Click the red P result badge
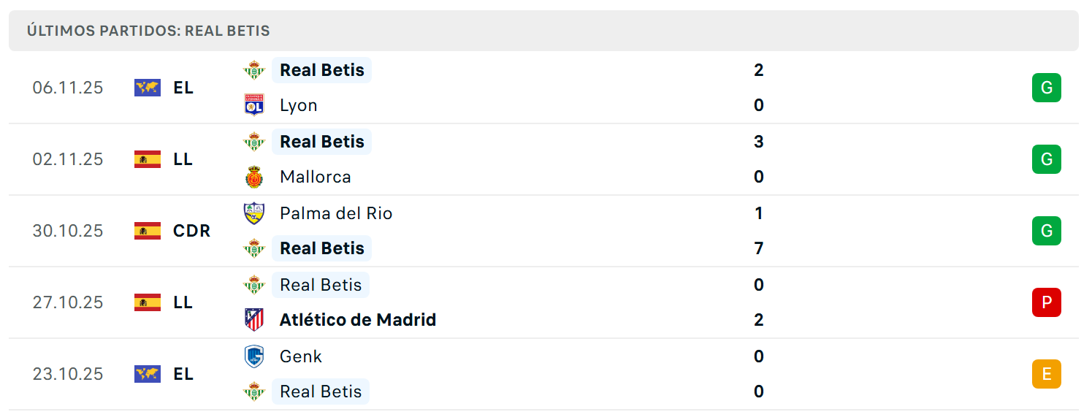The width and height of the screenshot is (1092, 420). 1046,302
